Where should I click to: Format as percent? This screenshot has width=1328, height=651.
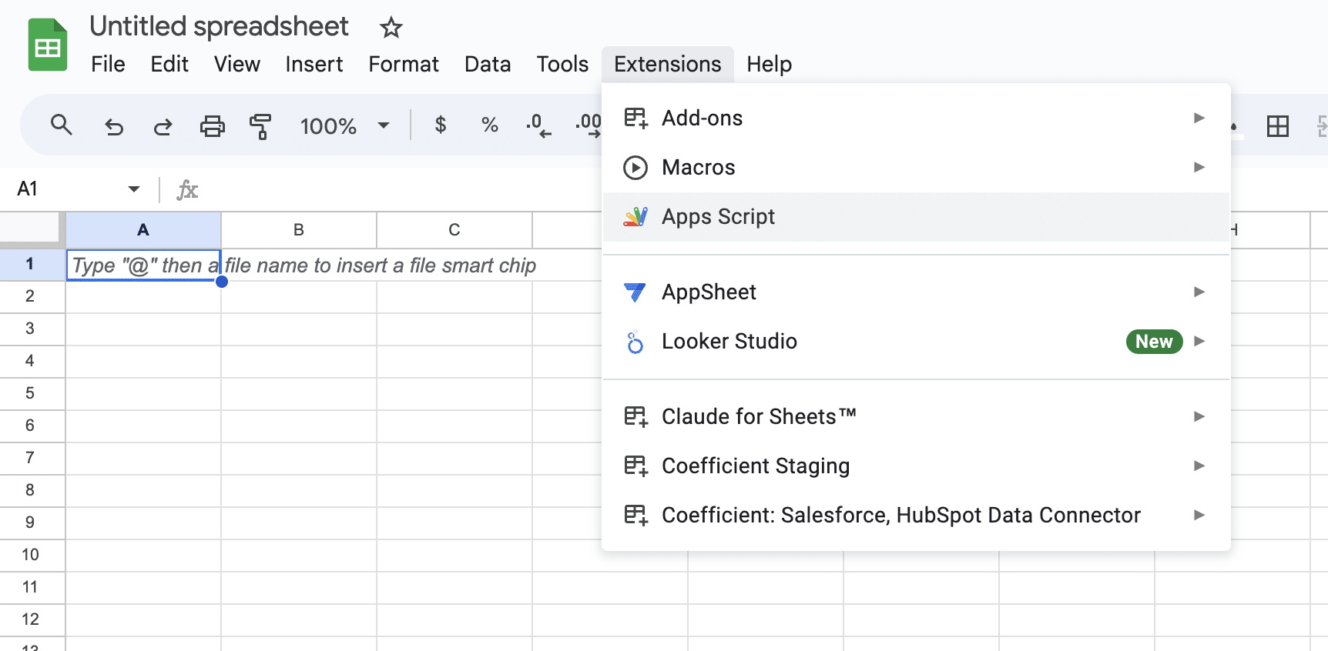[x=490, y=125]
